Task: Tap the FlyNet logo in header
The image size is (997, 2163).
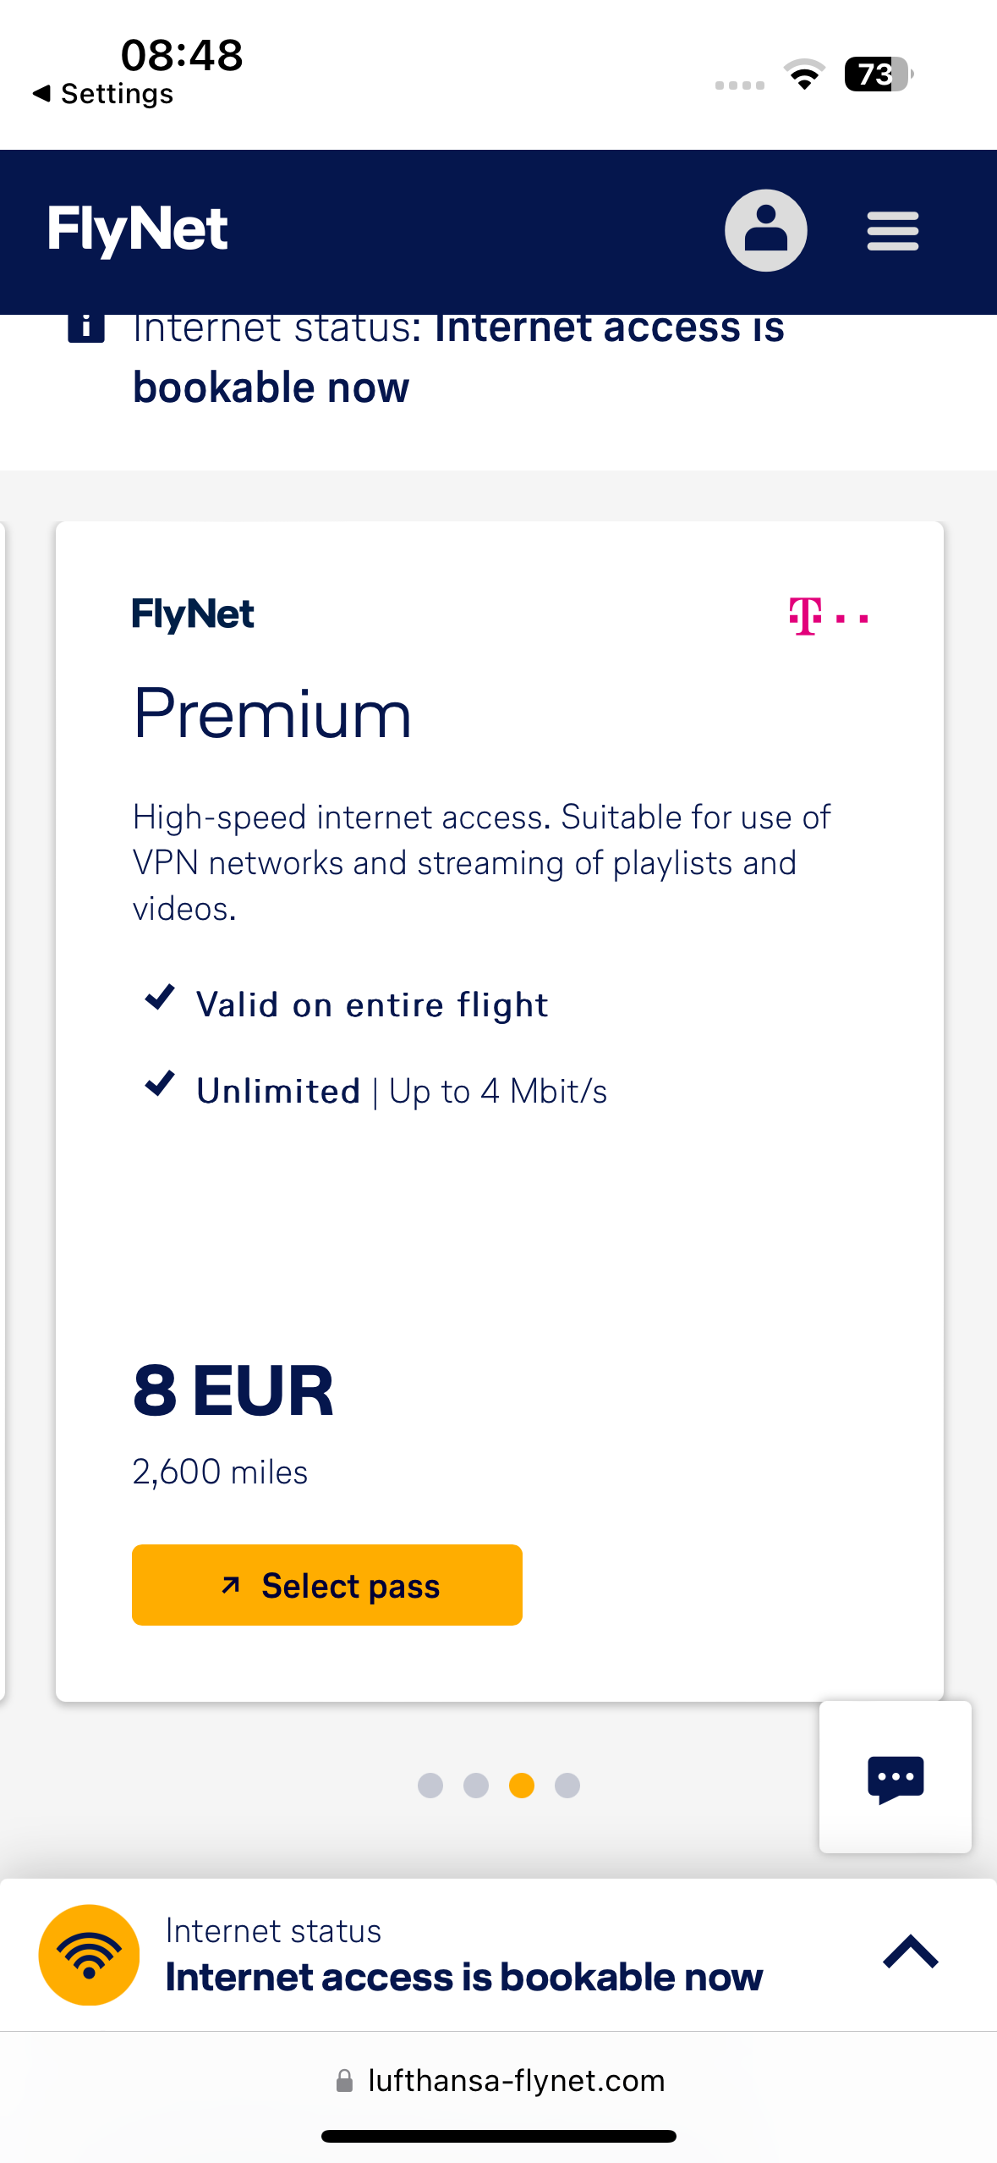Action: tap(138, 229)
